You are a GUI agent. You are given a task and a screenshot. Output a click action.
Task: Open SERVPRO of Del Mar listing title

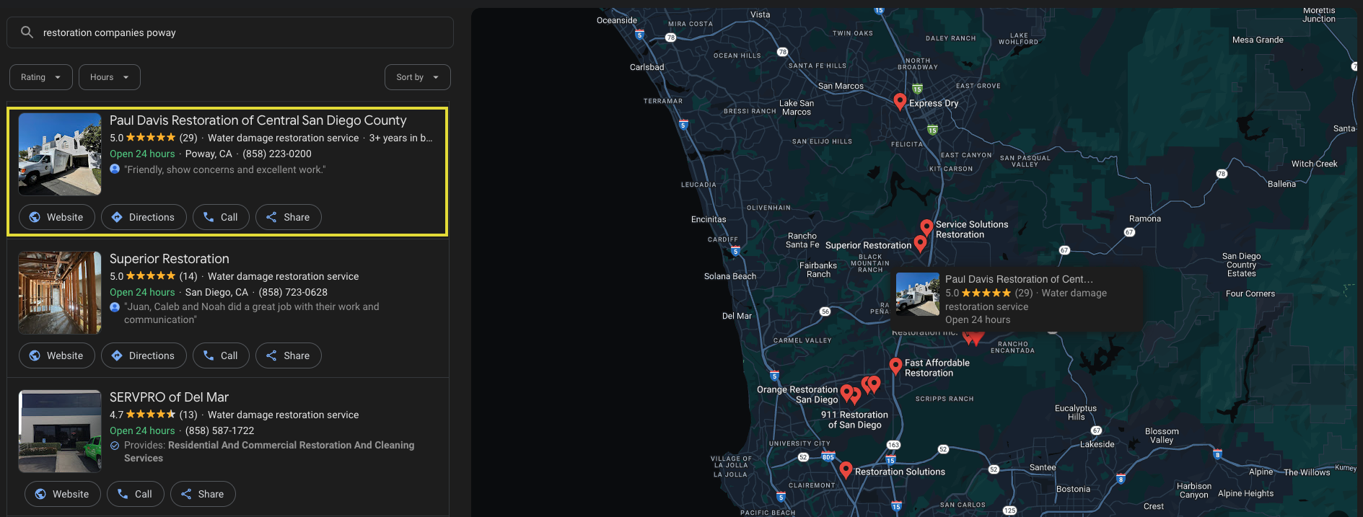tap(169, 397)
